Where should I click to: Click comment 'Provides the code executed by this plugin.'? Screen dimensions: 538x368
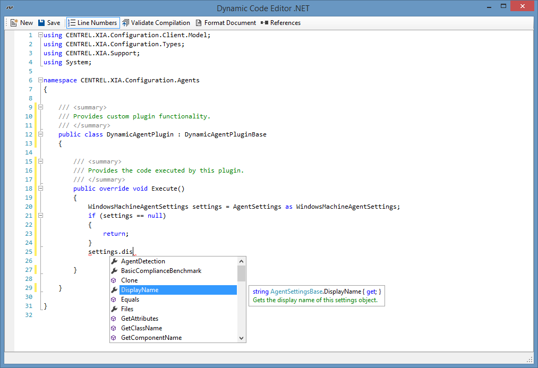pos(166,170)
